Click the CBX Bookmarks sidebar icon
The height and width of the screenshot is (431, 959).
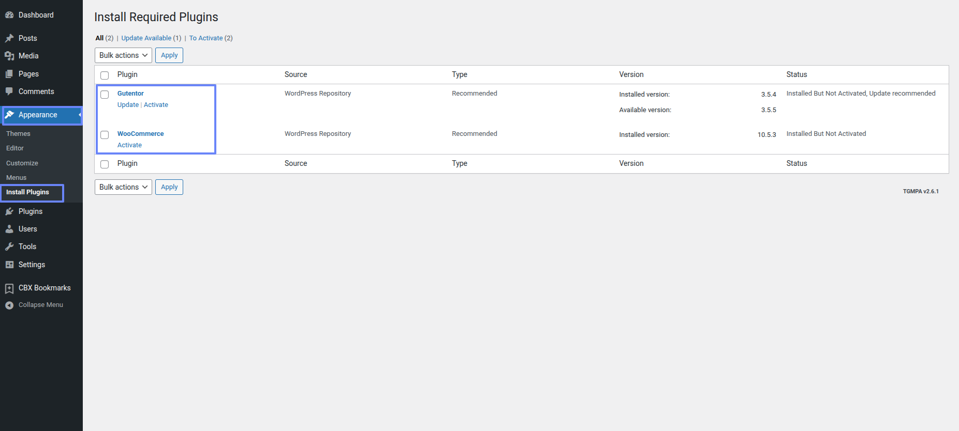[9, 288]
